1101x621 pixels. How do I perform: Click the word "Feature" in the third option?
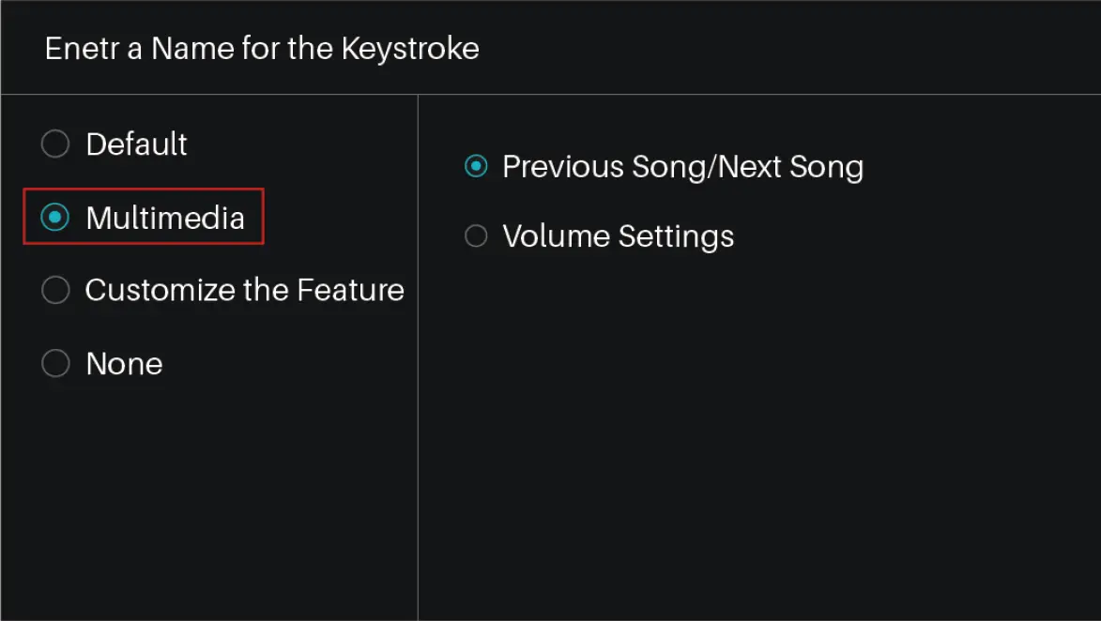click(350, 290)
